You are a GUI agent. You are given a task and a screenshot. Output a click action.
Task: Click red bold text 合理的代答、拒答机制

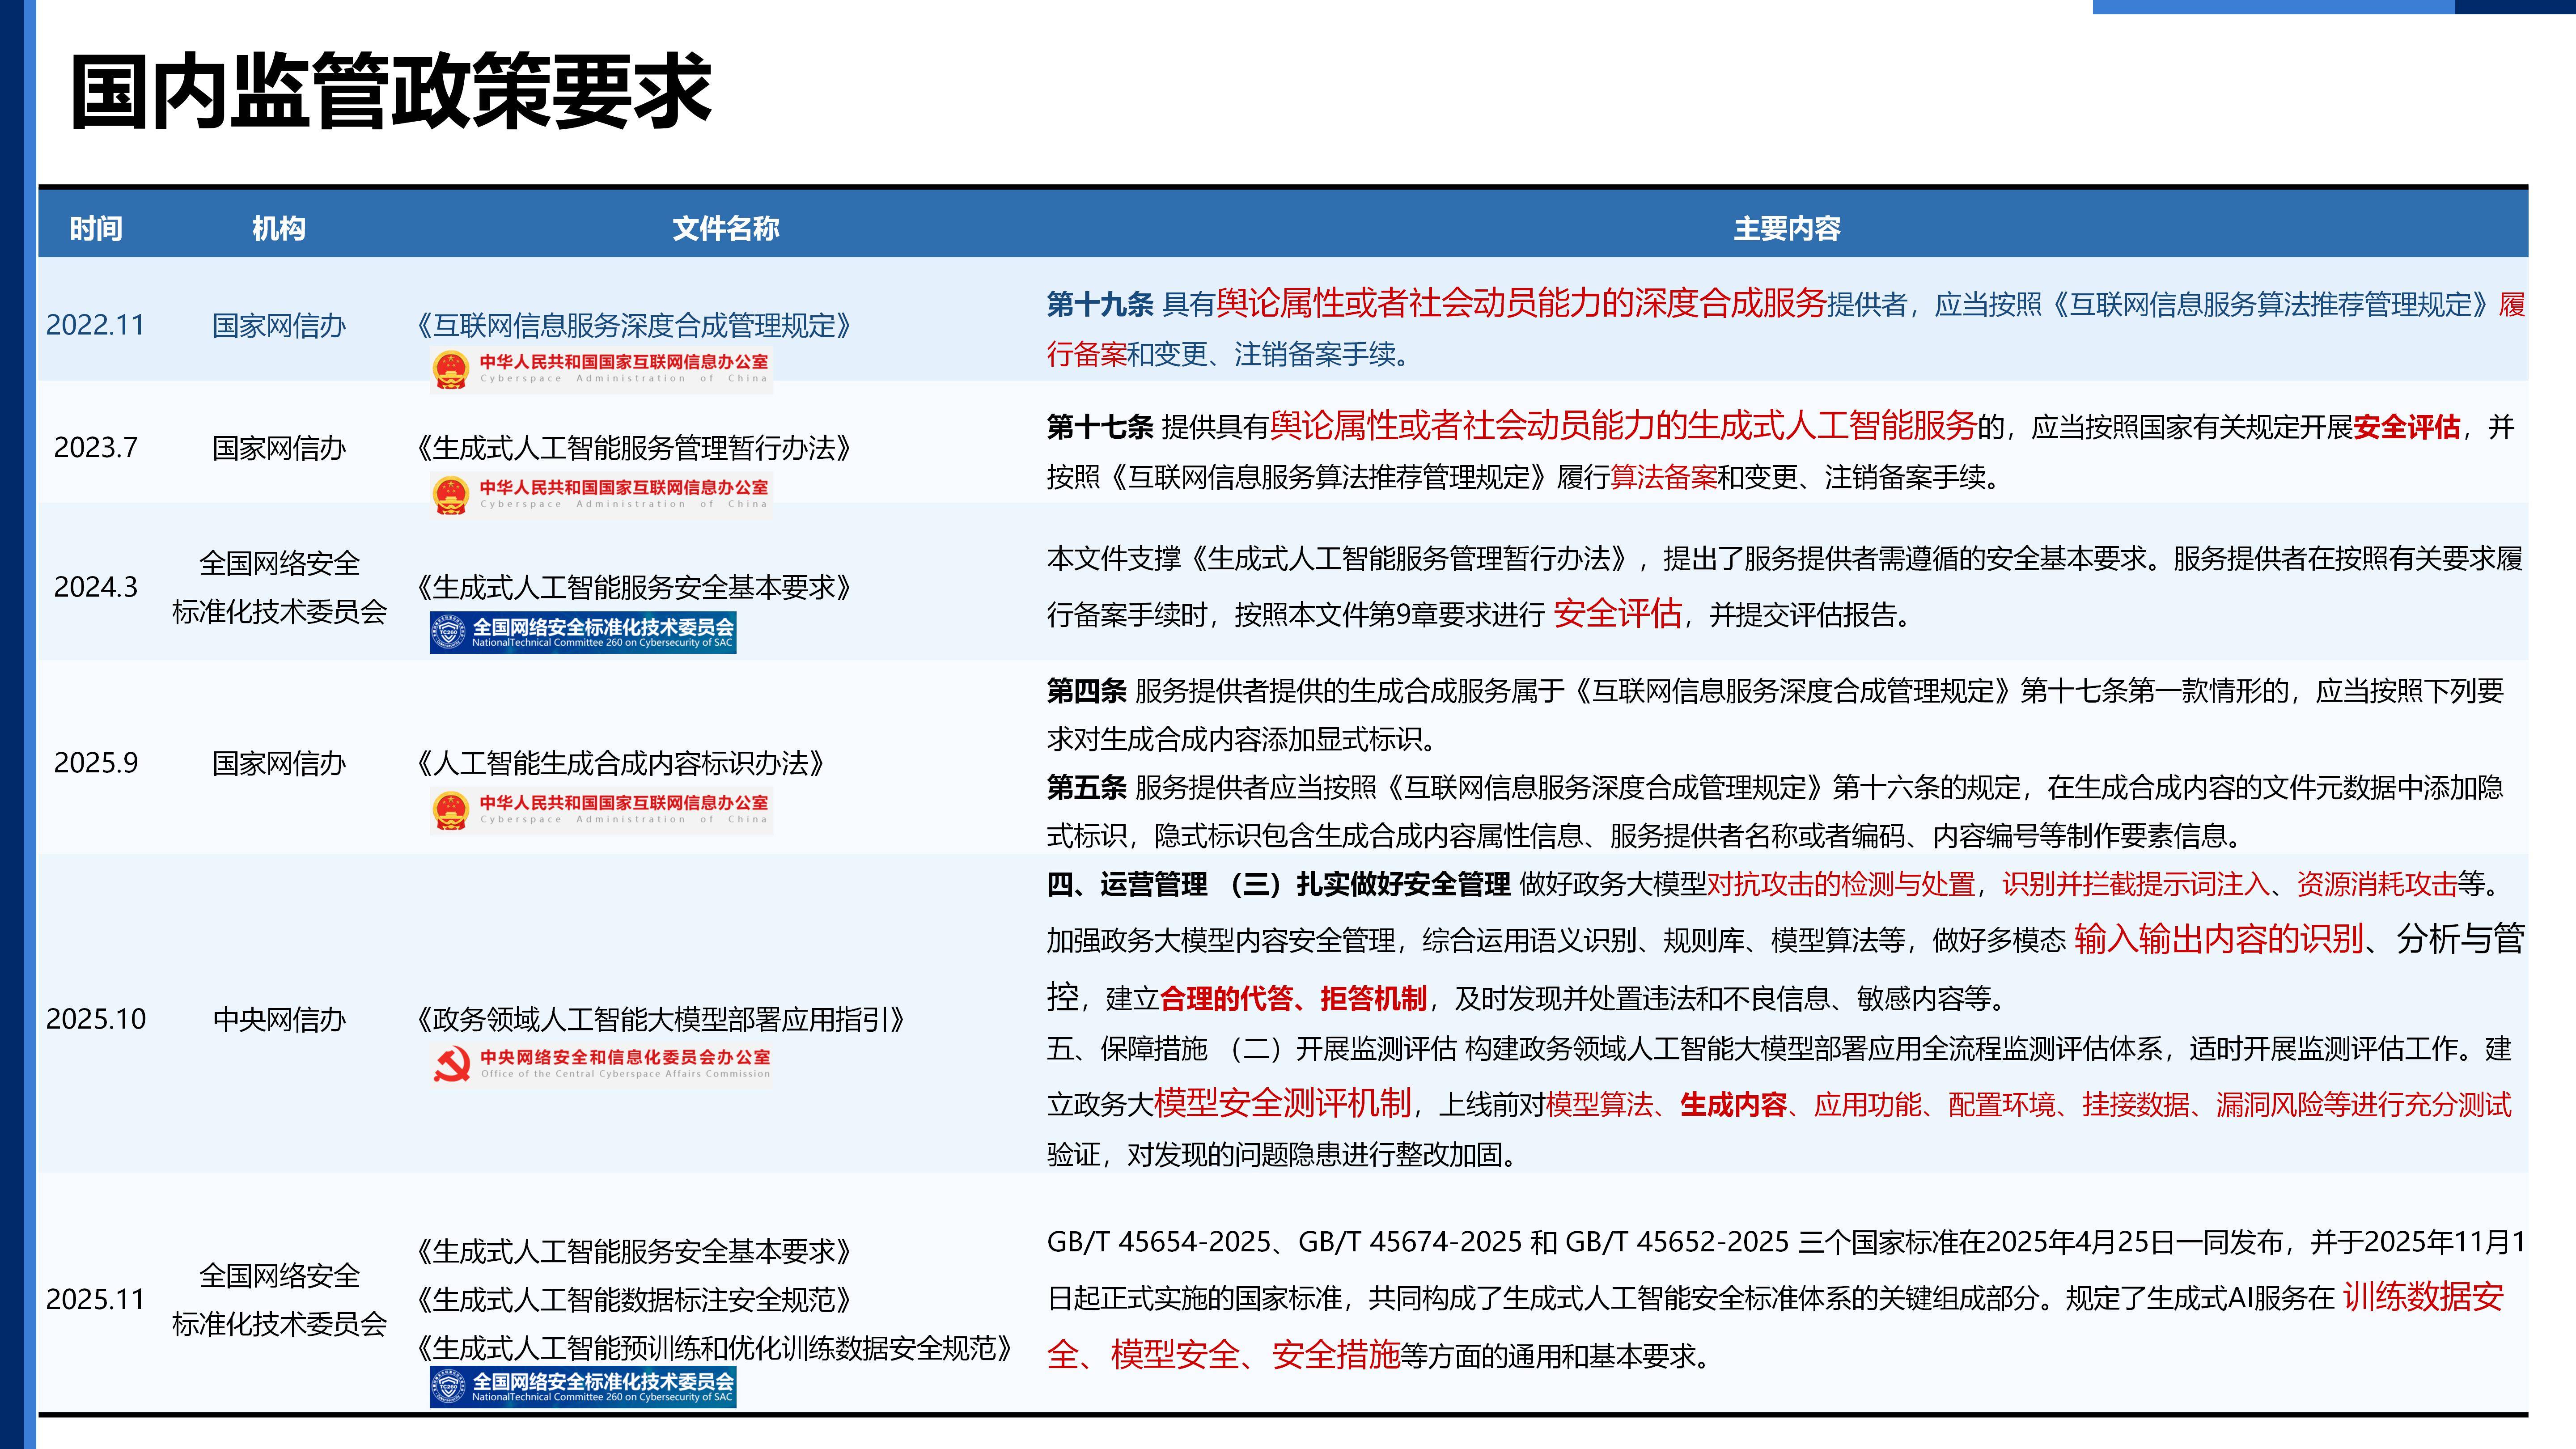[x=1293, y=998]
